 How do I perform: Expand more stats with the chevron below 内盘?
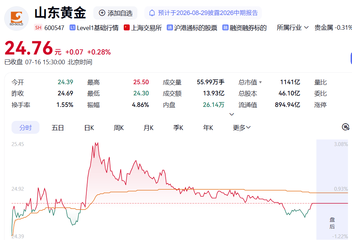(x=232, y=114)
